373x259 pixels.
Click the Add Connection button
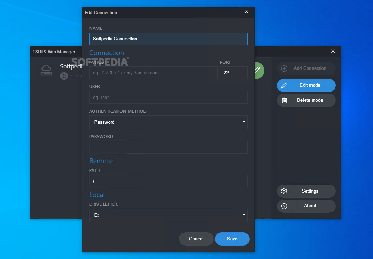coord(306,68)
